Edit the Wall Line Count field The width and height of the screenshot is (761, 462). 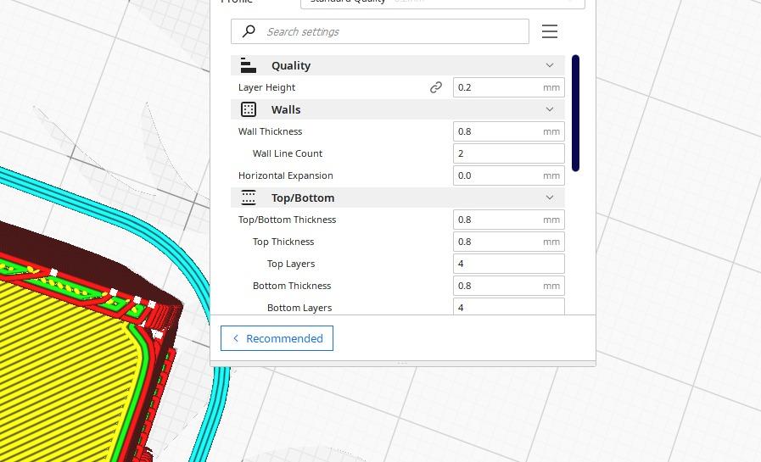point(509,153)
